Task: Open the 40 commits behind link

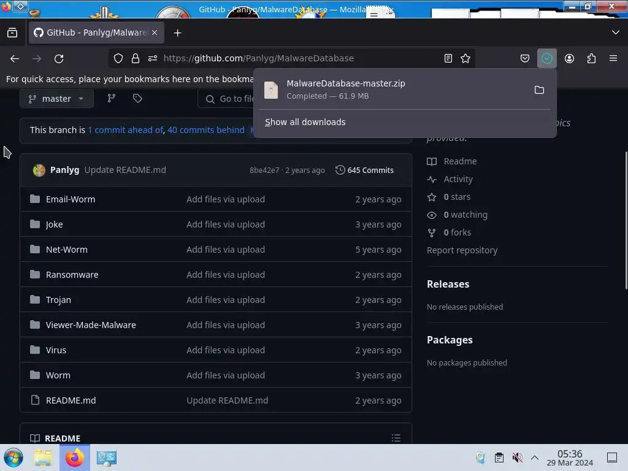Action: click(x=206, y=130)
